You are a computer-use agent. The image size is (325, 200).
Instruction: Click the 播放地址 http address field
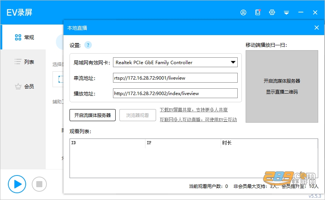point(175,93)
